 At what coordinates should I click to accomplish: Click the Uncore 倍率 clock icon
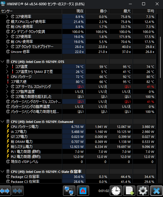point(8,52)
